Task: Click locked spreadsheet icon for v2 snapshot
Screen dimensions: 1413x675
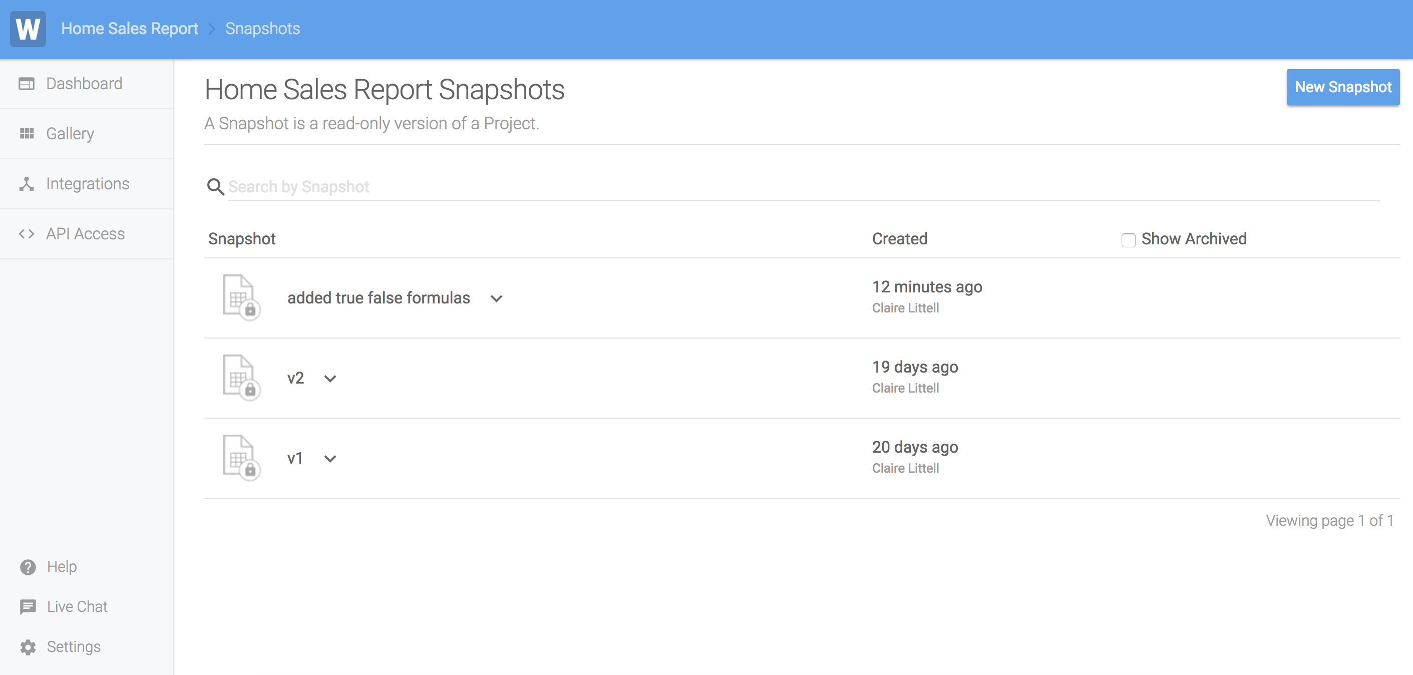Action: [x=241, y=378]
